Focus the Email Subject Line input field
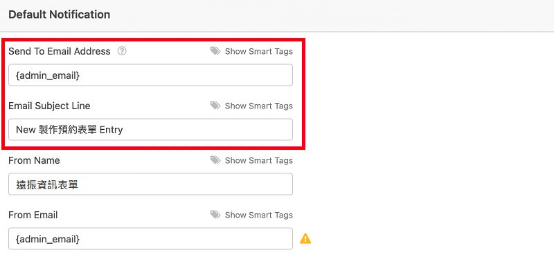The height and width of the screenshot is (259, 554). click(x=150, y=129)
